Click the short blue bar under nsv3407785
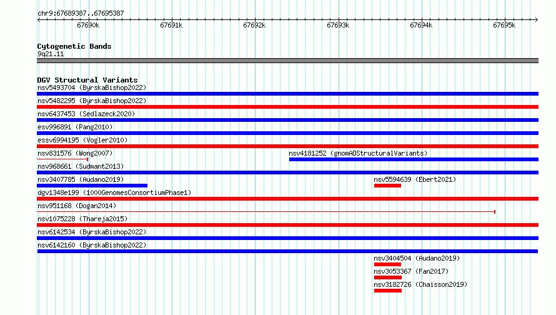The image size is (556, 315). tap(92, 186)
